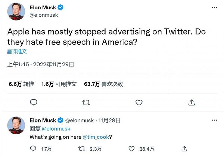The image size is (224, 157).
Task: Like the main Apple advertising tweet
Action: coord(139,102)
